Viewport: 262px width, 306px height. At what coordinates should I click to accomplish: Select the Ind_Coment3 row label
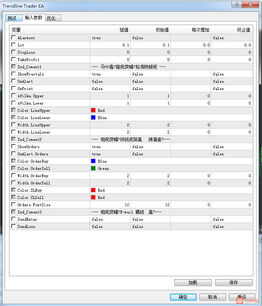(29, 212)
